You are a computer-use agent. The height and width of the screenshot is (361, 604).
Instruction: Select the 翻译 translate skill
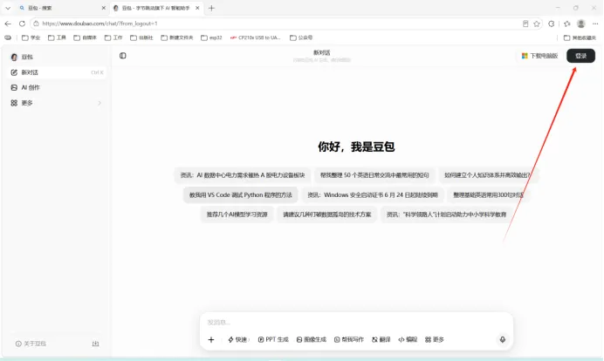pyautogui.click(x=381, y=339)
